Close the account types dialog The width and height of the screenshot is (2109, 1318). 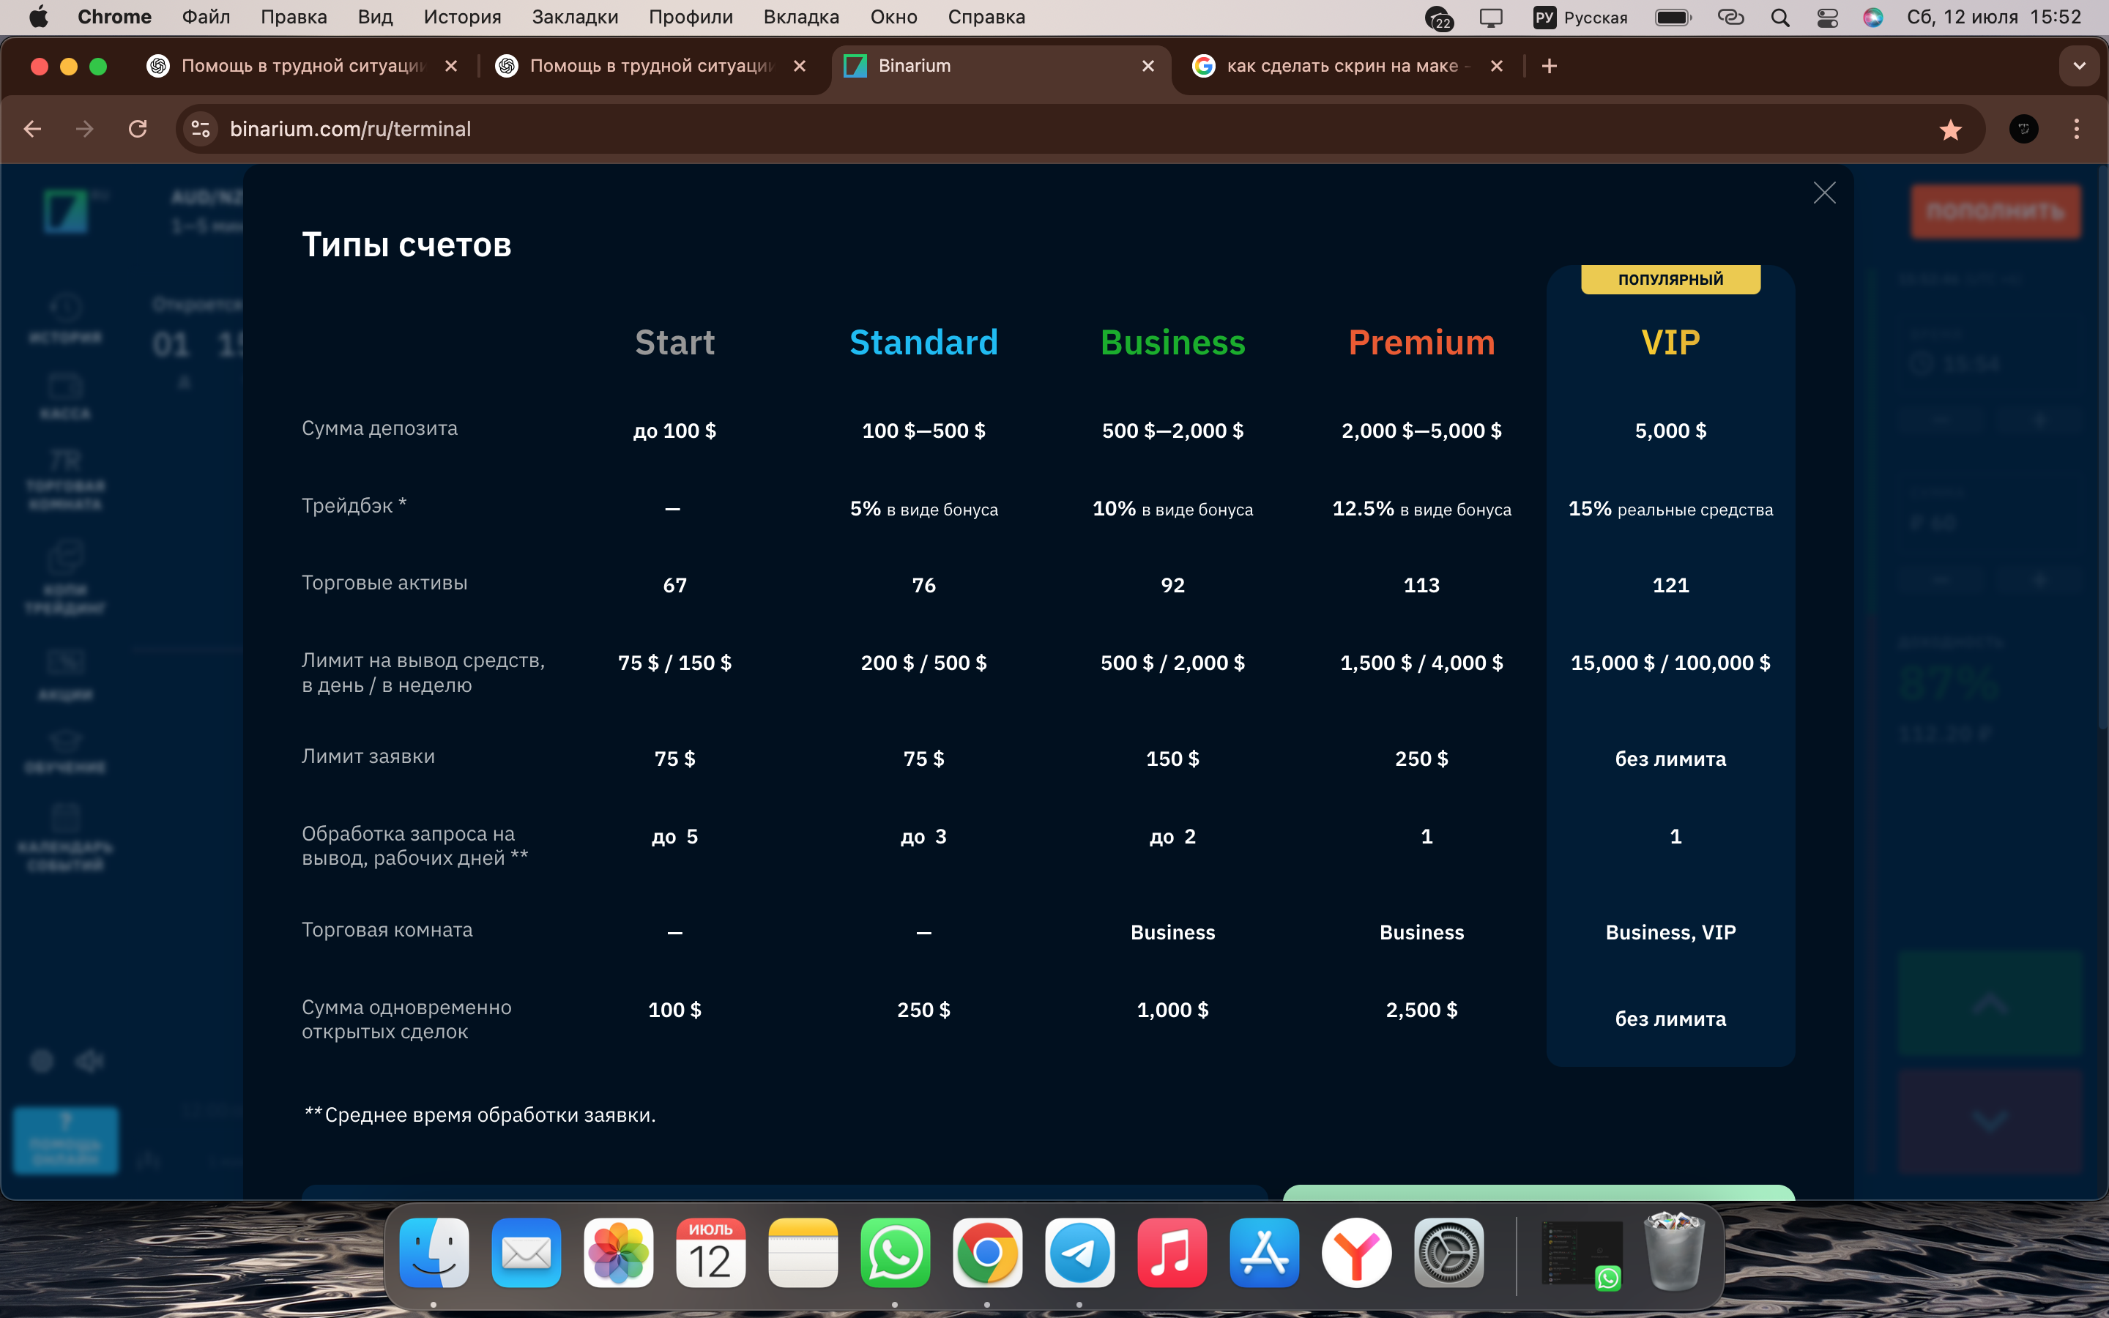[1824, 193]
